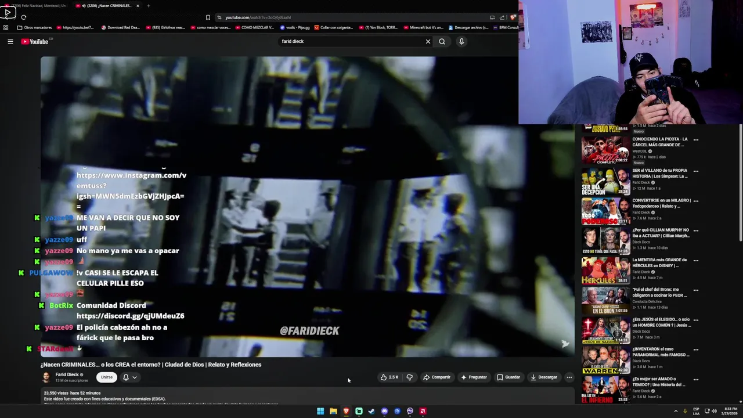Open options menu for 'CONOCIENDO LA PICOTA' video
The width and height of the screenshot is (743, 418).
pyautogui.click(x=695, y=140)
